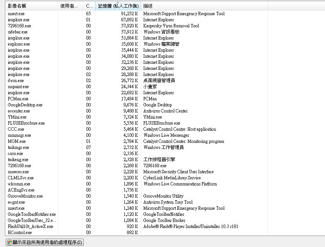Select the GoogleToolbarUser_32.e... process row
The height and width of the screenshot is (247, 325).
[x=137, y=220]
